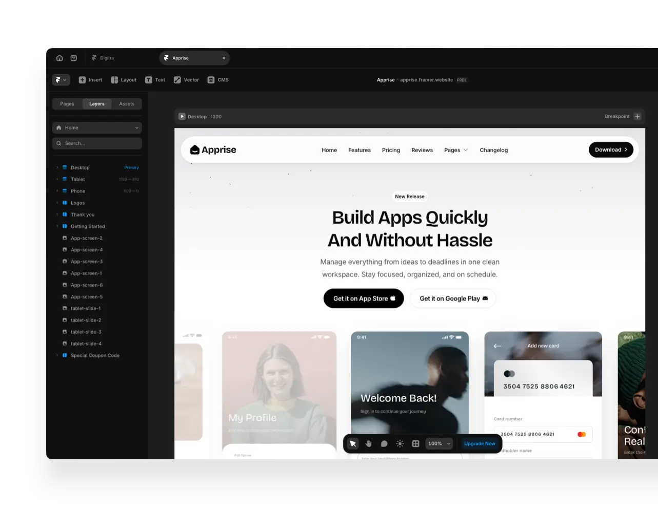Switch to the Digitra project tab

point(103,58)
